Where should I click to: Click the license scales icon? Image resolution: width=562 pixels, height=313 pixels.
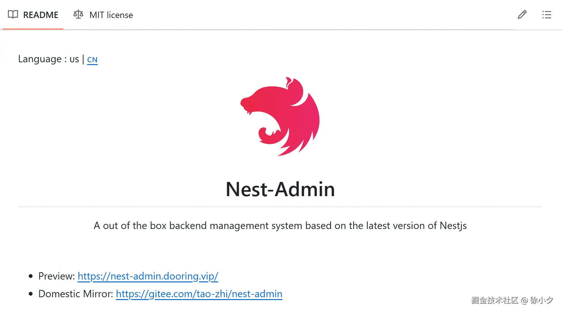[78, 15]
